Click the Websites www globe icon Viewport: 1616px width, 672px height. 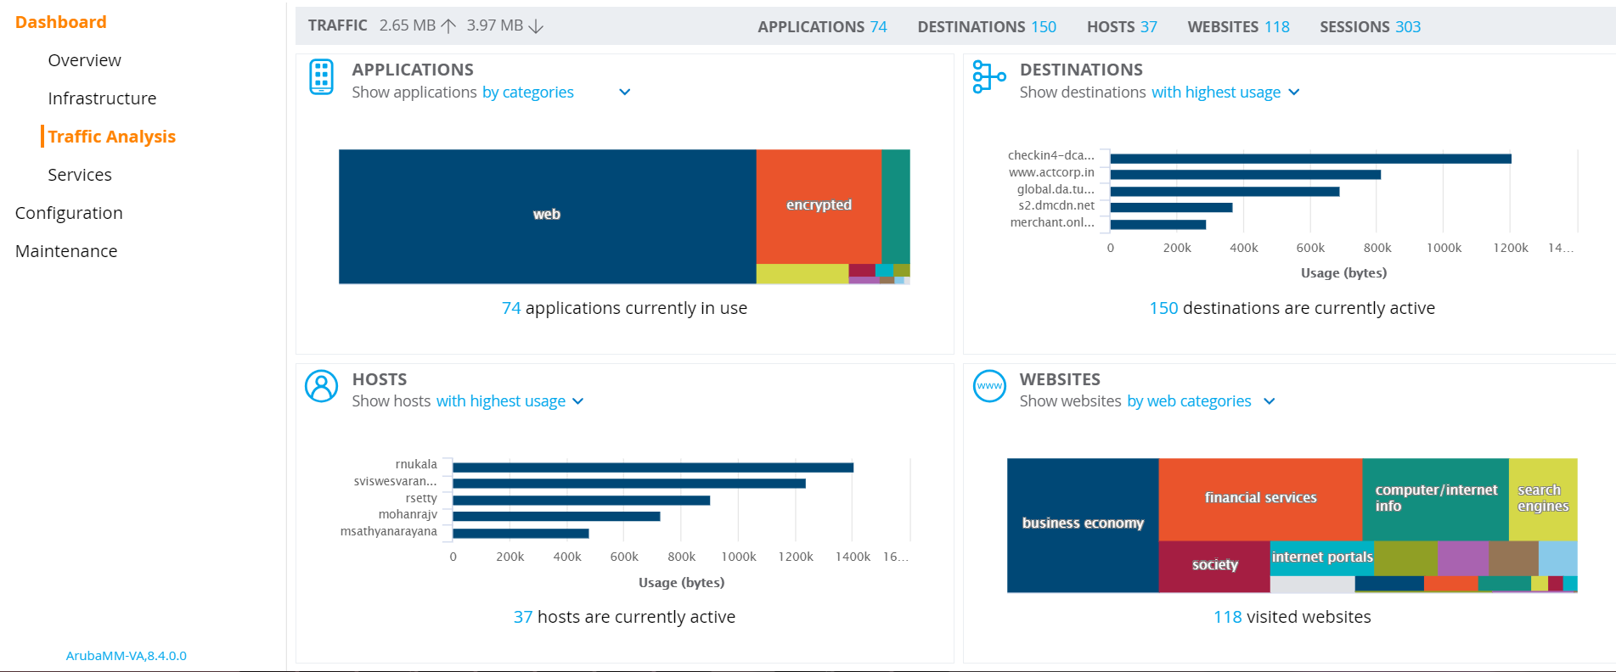(989, 386)
